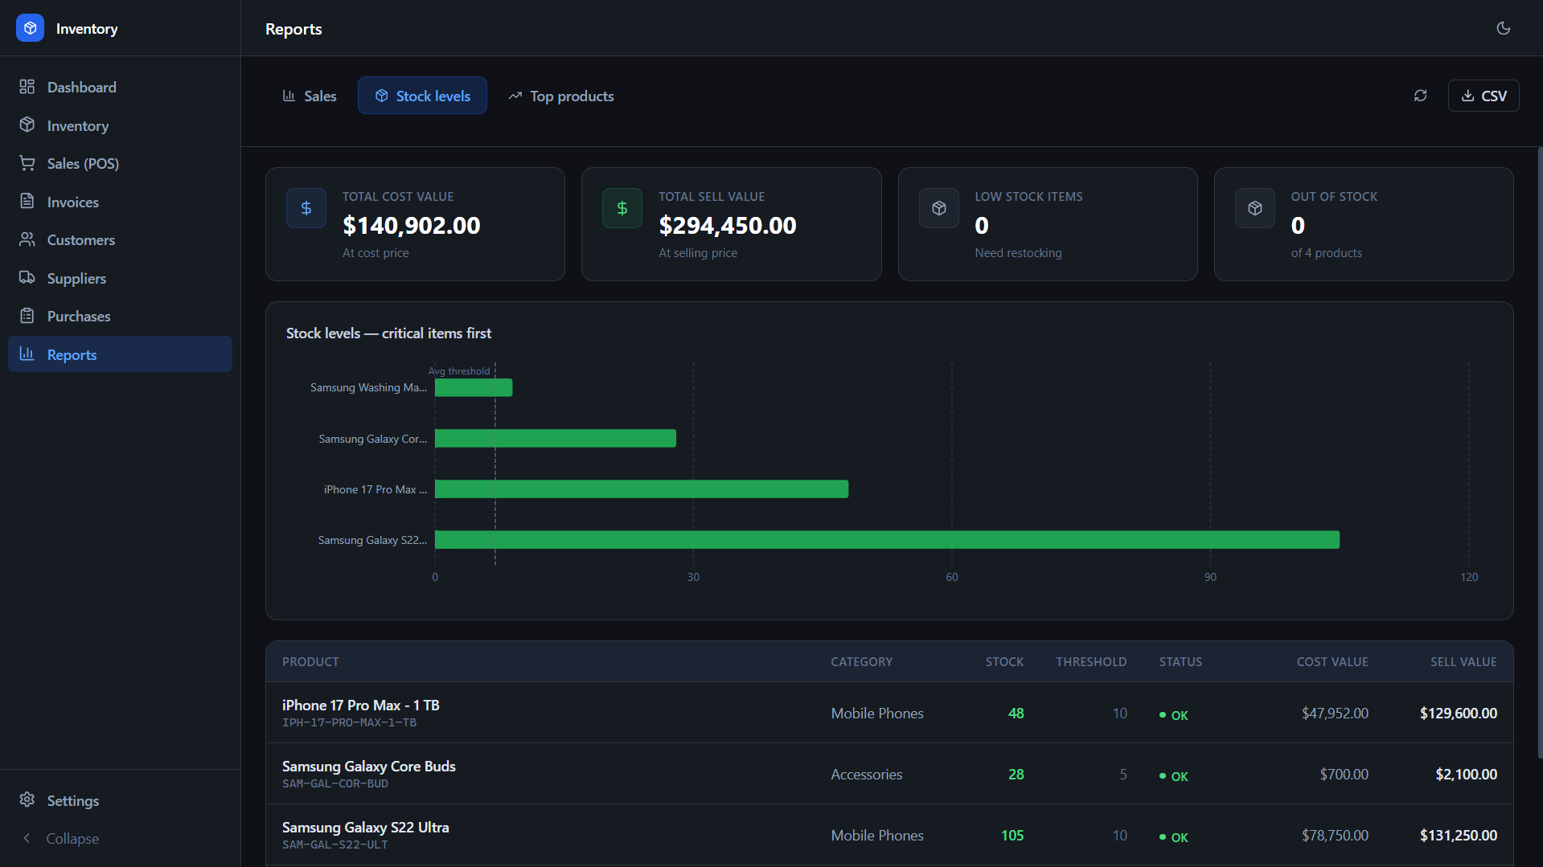1543x867 pixels.
Task: Switch to the Sales tab
Action: coord(310,96)
